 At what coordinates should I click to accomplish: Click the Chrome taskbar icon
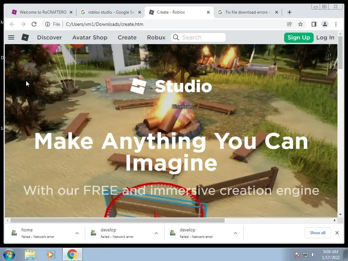point(72,254)
